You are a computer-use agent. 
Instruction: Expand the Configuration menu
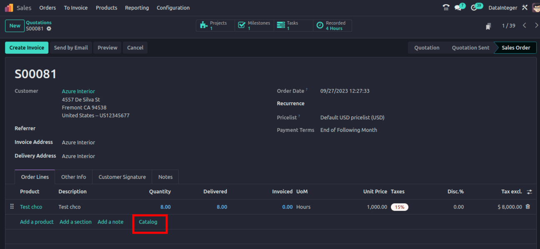point(173,8)
